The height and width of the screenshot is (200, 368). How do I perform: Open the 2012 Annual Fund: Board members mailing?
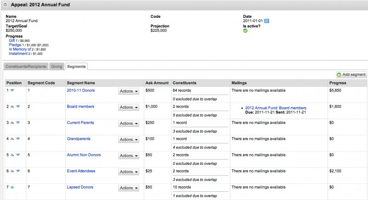click(x=276, y=108)
